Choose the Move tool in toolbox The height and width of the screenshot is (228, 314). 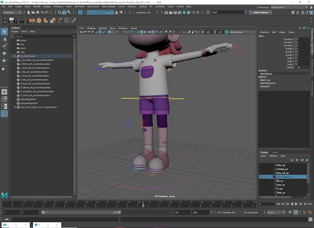tap(4, 53)
